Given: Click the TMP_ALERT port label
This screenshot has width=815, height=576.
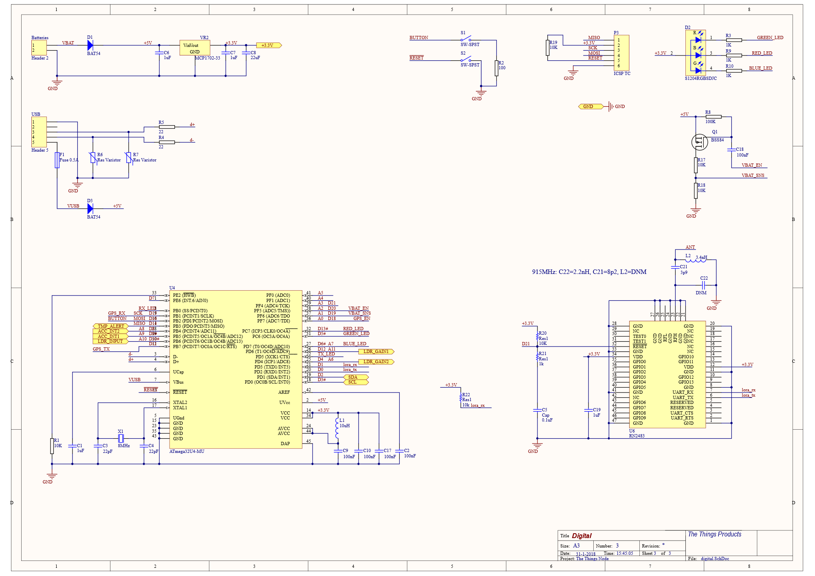Looking at the screenshot, I should 110,326.
